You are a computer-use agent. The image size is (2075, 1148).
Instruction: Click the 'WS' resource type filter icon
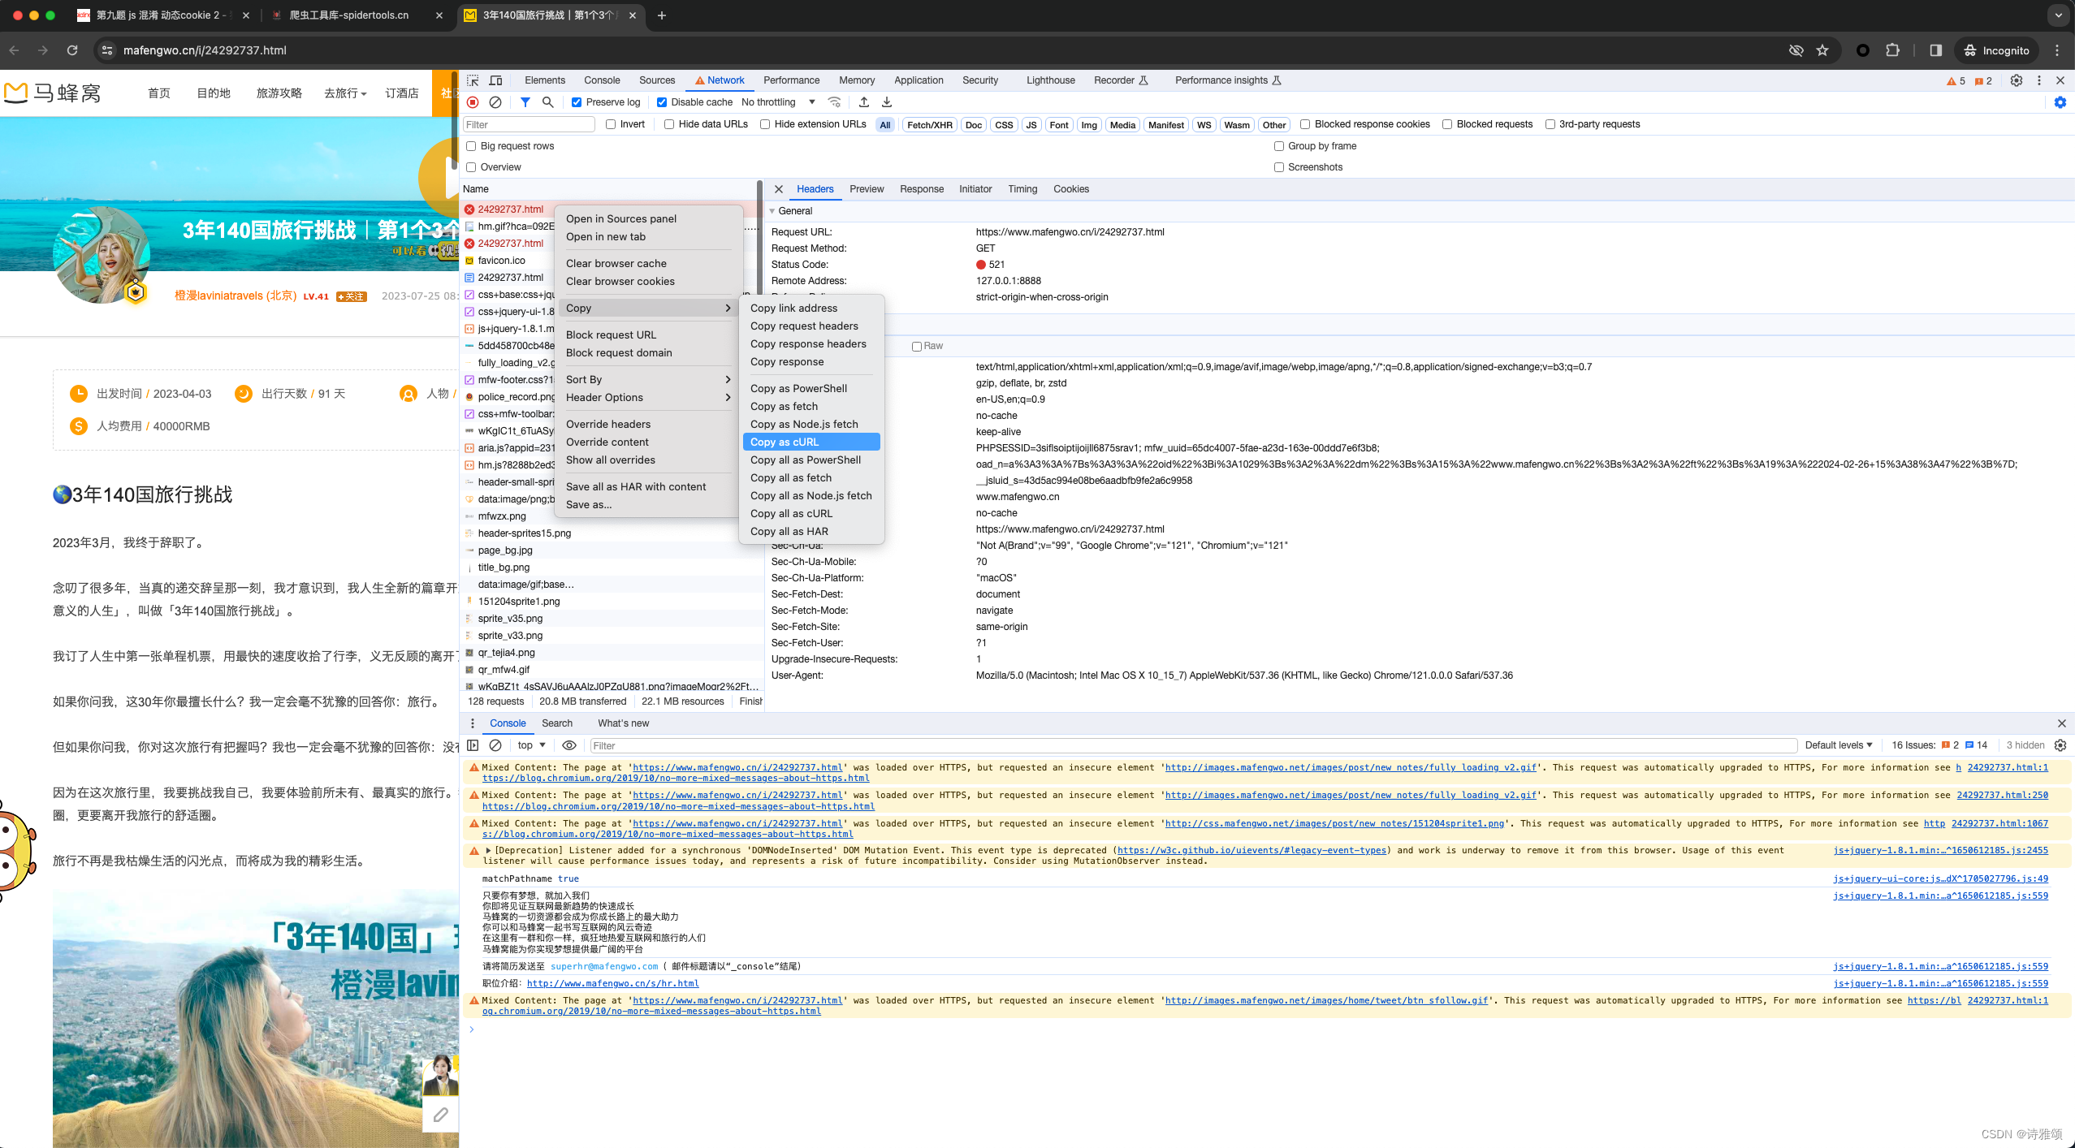(x=1204, y=124)
